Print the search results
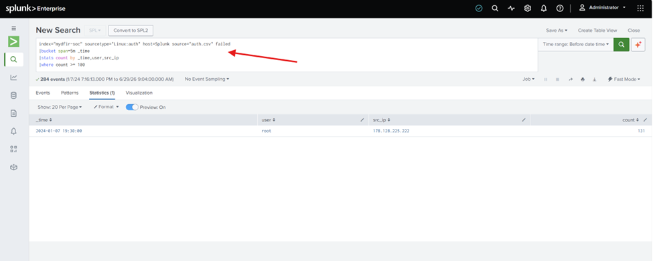 click(583, 79)
